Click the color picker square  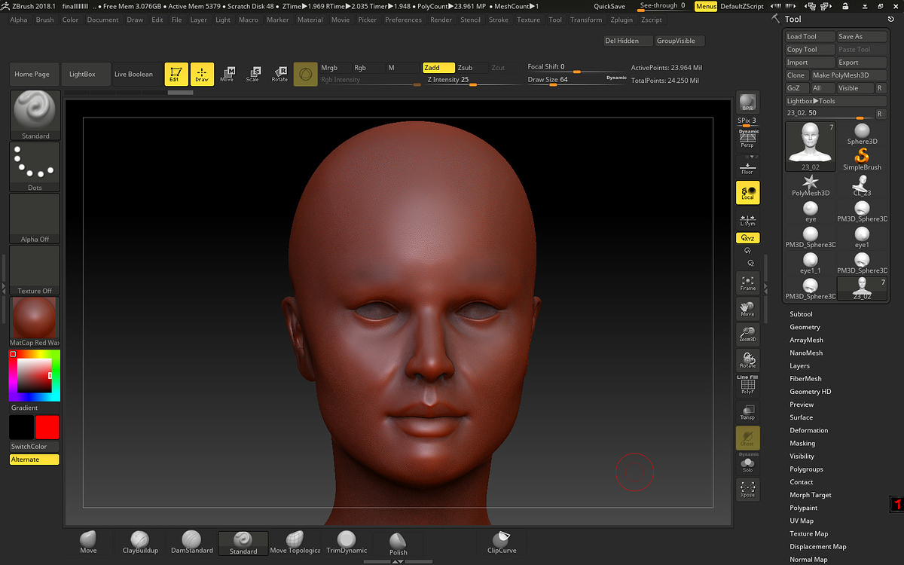pos(35,375)
